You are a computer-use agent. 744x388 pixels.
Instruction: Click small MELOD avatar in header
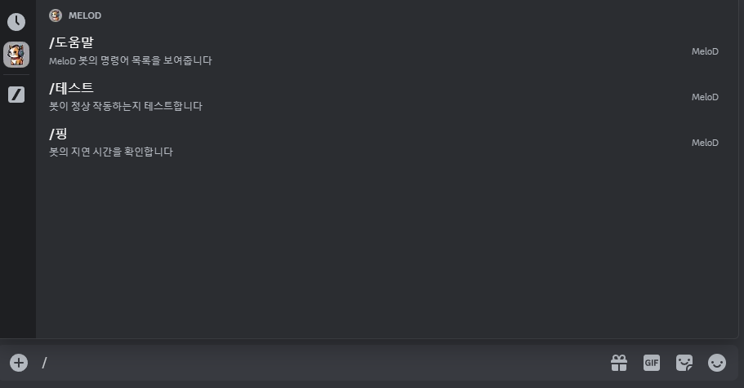pos(56,15)
